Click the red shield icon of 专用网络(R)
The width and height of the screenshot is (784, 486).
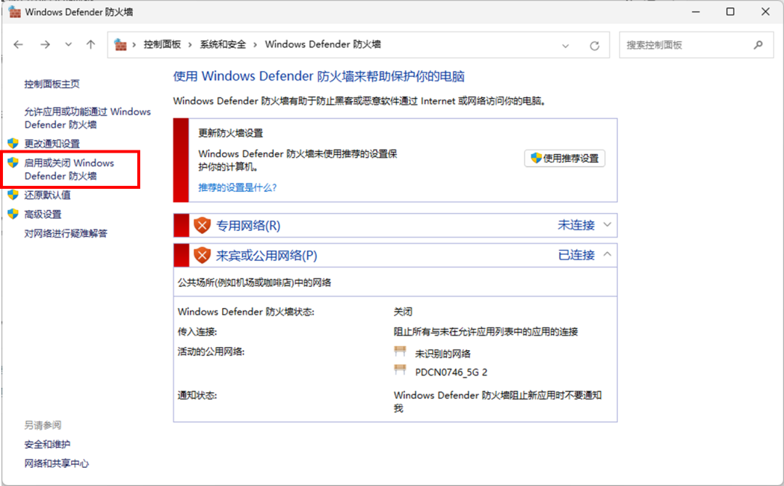(202, 225)
